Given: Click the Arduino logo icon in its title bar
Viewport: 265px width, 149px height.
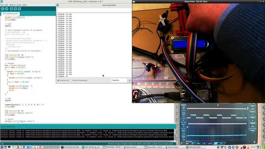Looking at the screenshot, I should point(2,2).
